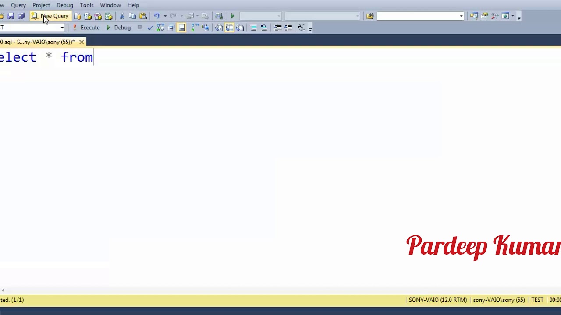Open the Help menu
Viewport: 561px width, 315px height.
pos(133,5)
